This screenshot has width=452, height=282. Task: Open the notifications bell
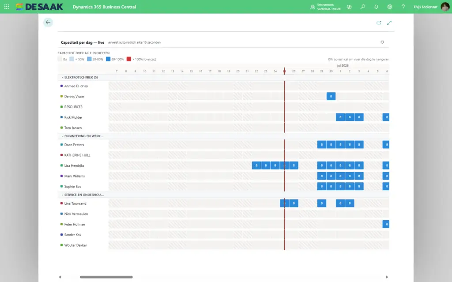coord(376,7)
